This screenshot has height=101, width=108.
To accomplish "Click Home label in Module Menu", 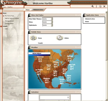I will [x=40, y=38].
